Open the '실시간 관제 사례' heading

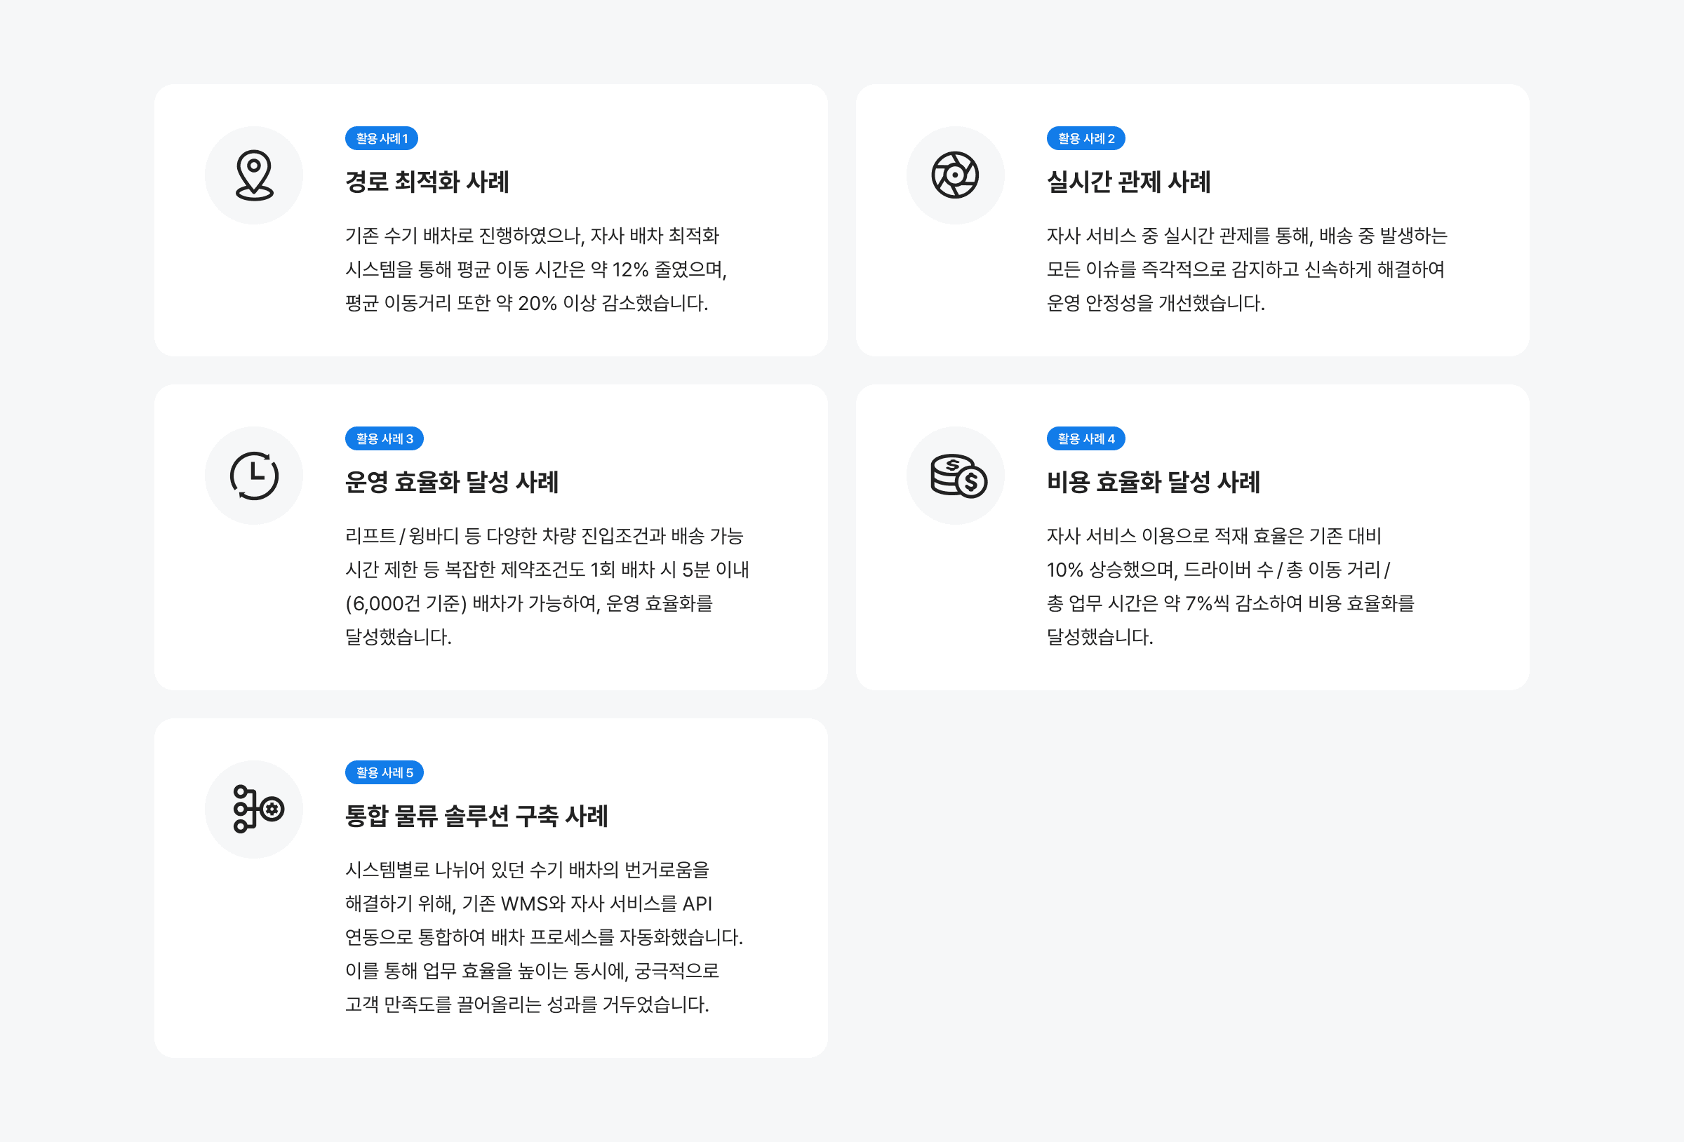1128,182
